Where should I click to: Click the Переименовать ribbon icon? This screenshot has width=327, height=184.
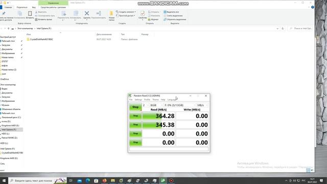click(99, 15)
